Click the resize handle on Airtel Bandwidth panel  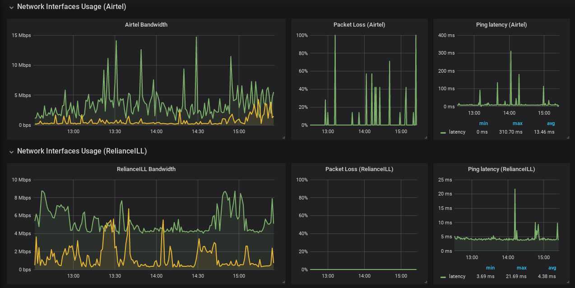[283, 138]
